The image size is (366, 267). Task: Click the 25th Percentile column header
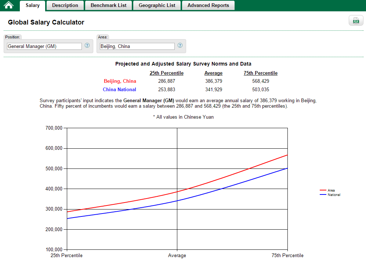[x=166, y=73]
